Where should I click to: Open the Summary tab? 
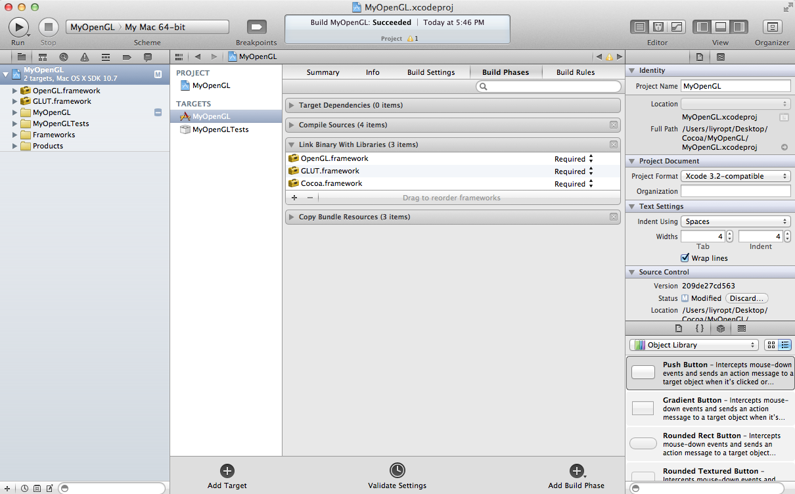[x=323, y=72]
